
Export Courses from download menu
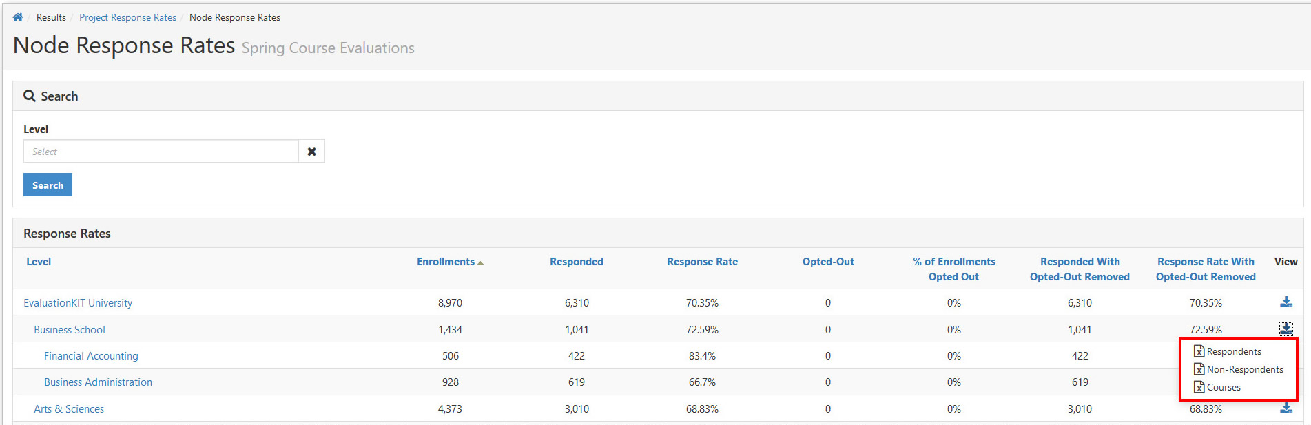pos(1224,387)
